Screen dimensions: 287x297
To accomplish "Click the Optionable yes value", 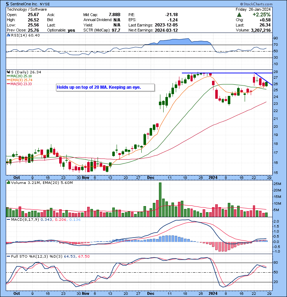I will click(71, 30).
